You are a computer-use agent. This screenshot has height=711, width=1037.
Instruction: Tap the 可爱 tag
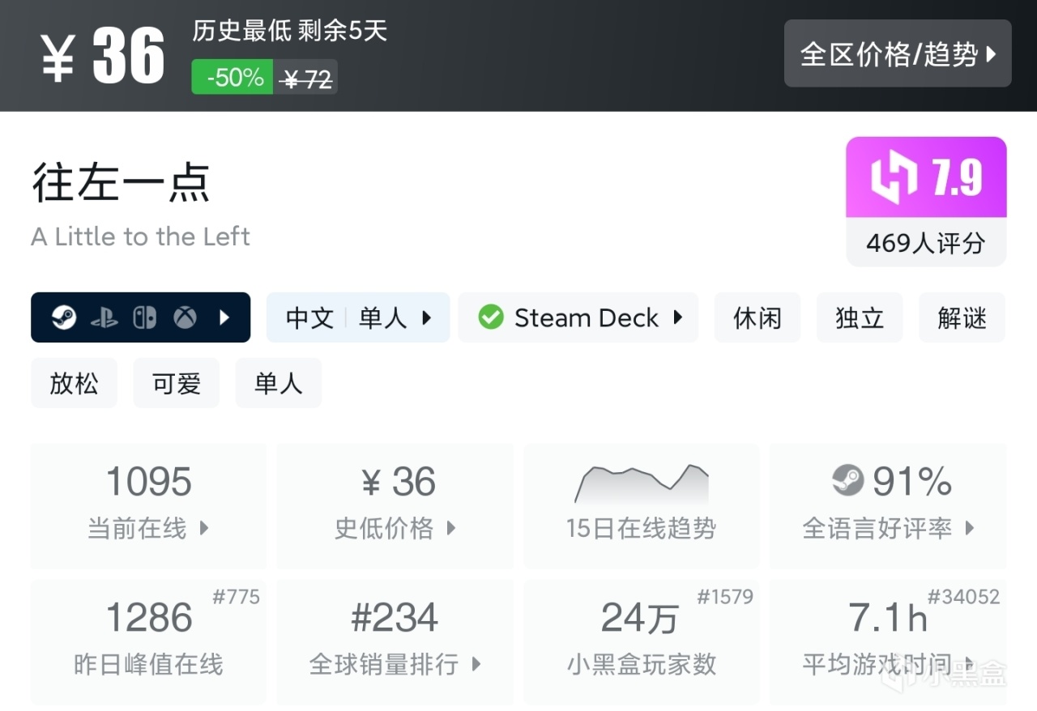coord(177,383)
